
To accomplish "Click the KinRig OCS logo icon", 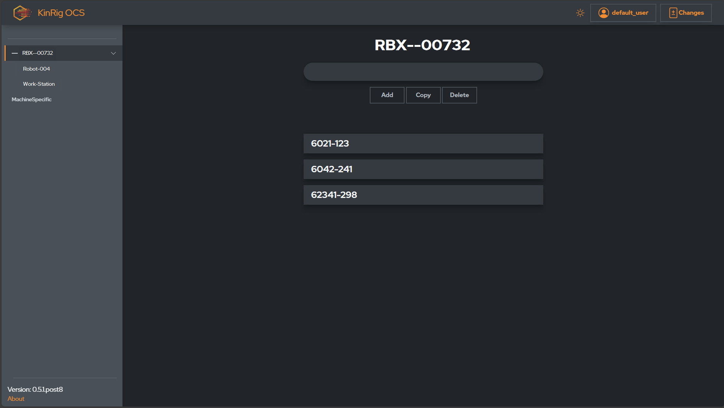I will (22, 12).
